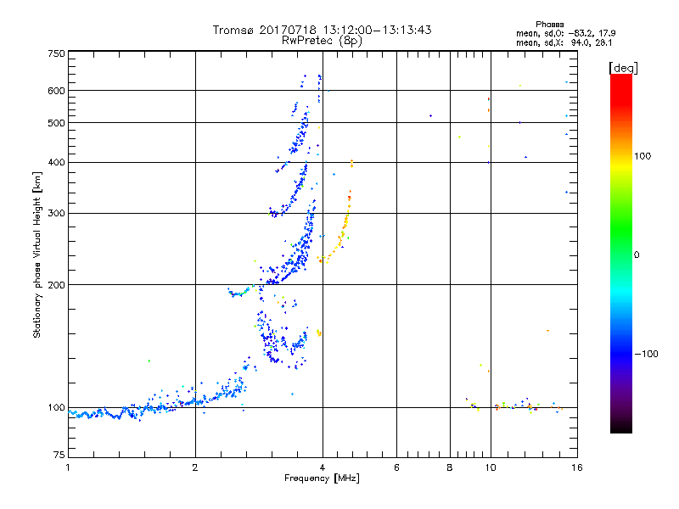Click the '1' frequency axis tick label

point(68,467)
